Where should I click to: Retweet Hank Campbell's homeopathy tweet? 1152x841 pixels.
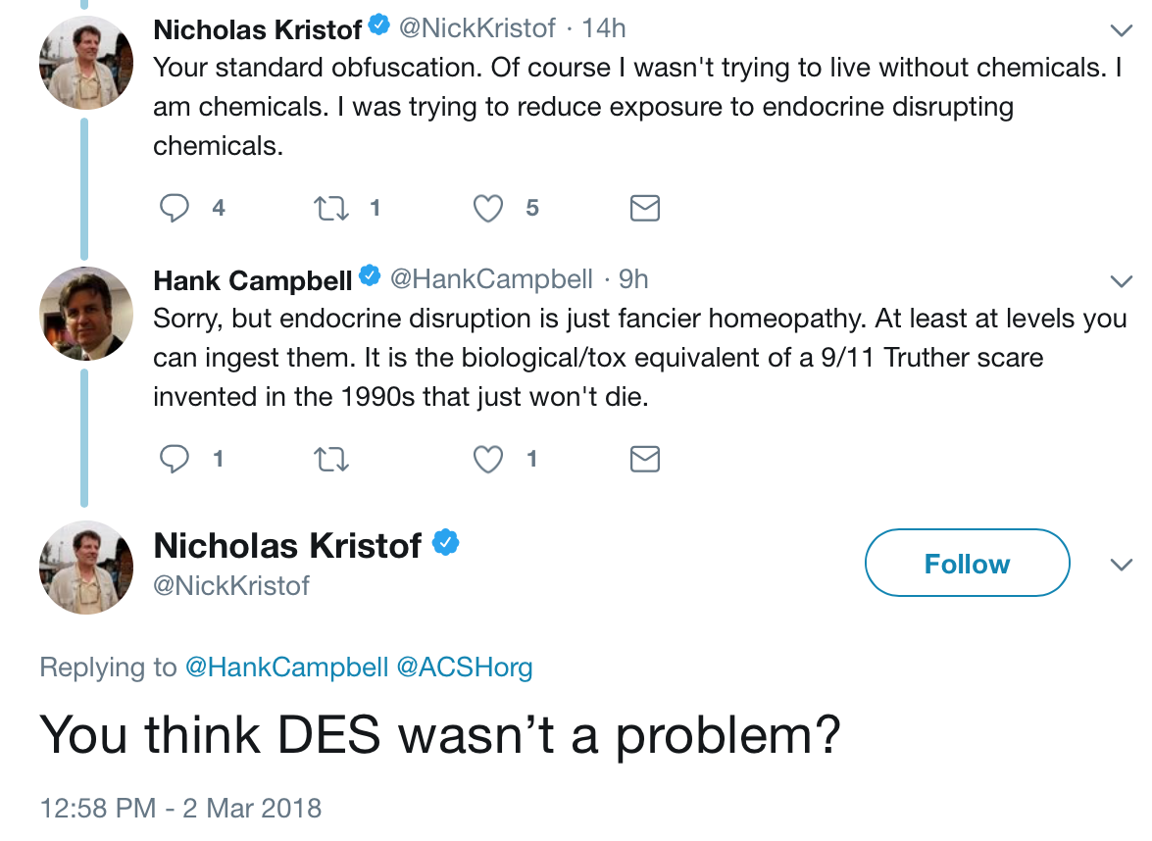[330, 459]
